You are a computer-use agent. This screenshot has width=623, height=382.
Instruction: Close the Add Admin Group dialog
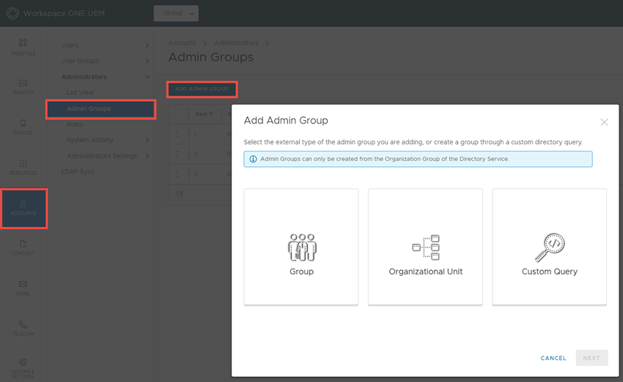click(x=604, y=122)
